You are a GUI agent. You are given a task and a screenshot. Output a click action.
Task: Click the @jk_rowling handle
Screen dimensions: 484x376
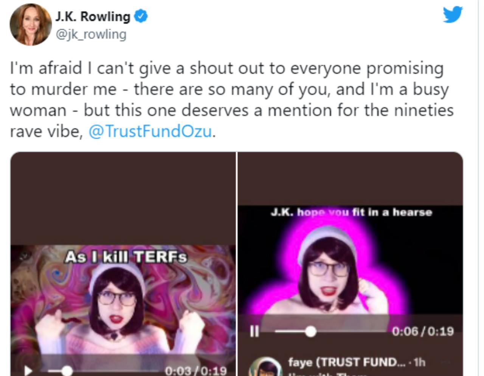(x=91, y=34)
